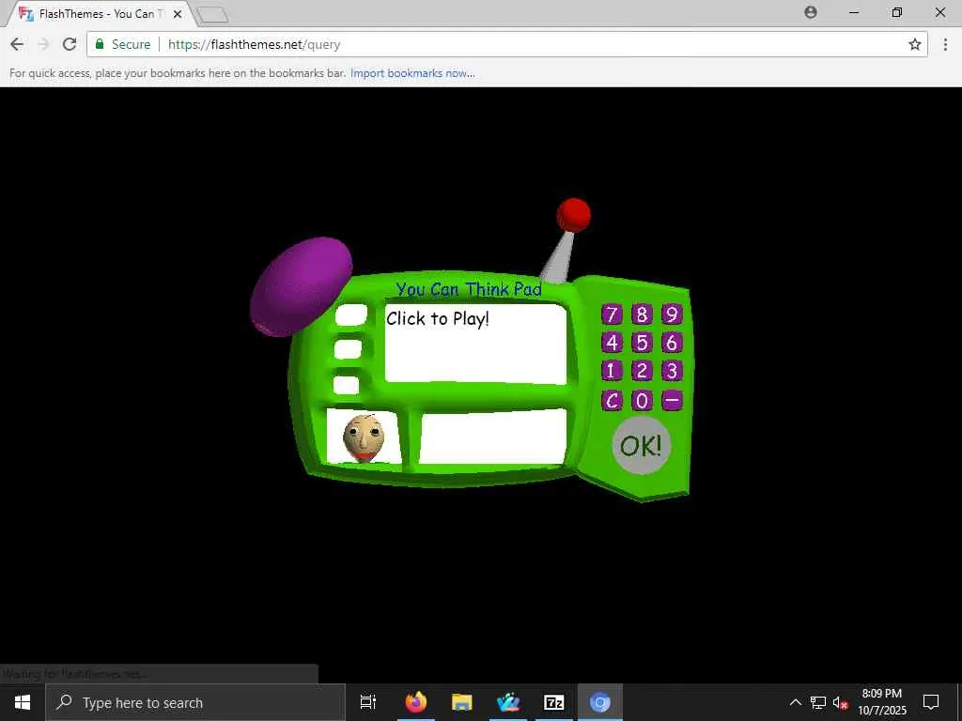Image resolution: width=962 pixels, height=721 pixels.
Task: Open the 7-Zip taskbar icon
Action: [553, 702]
